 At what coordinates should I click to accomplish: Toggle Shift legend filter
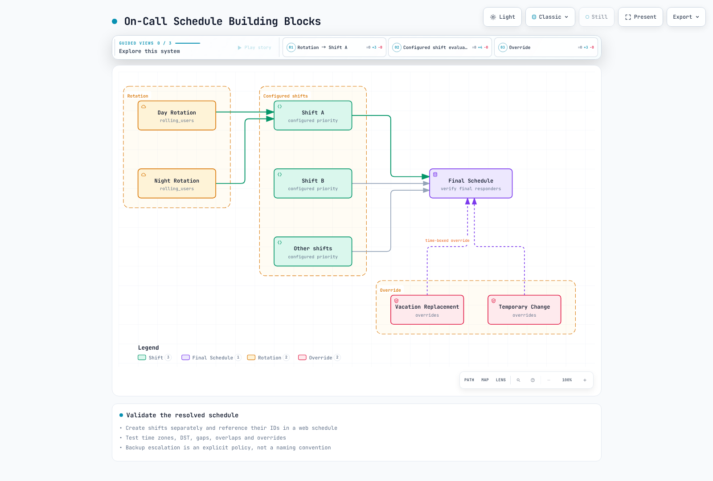[155, 358]
